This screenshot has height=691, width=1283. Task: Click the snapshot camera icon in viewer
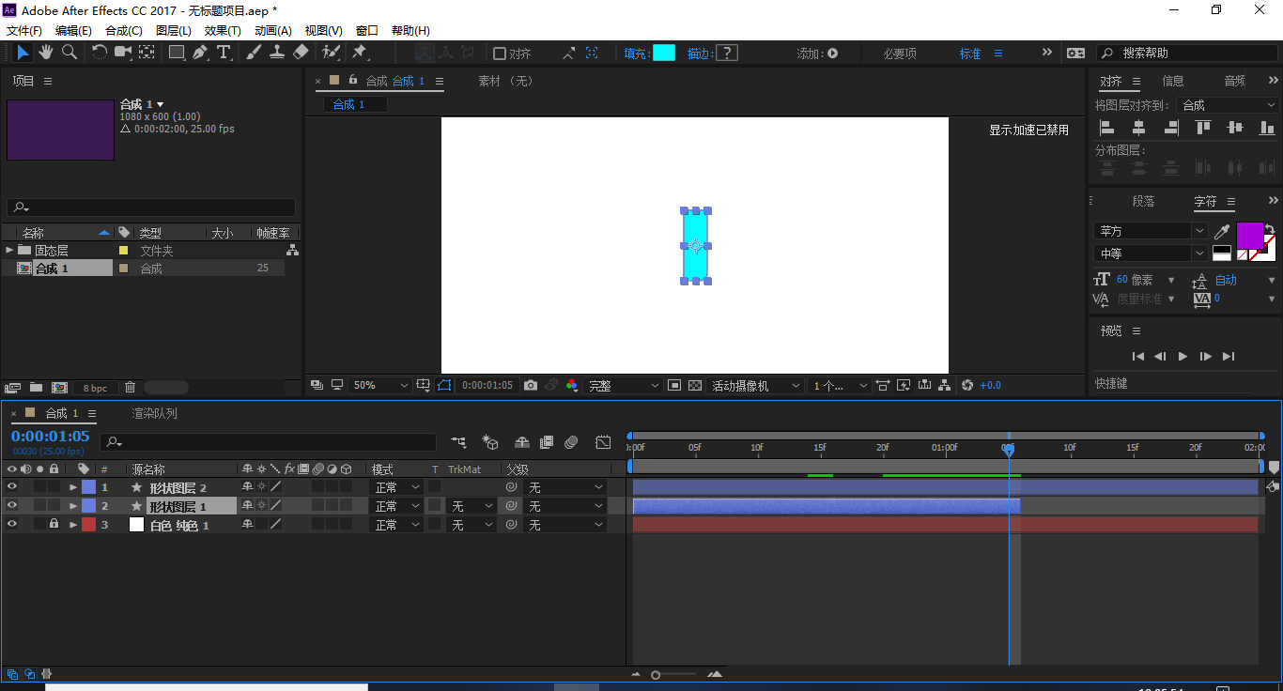531,385
